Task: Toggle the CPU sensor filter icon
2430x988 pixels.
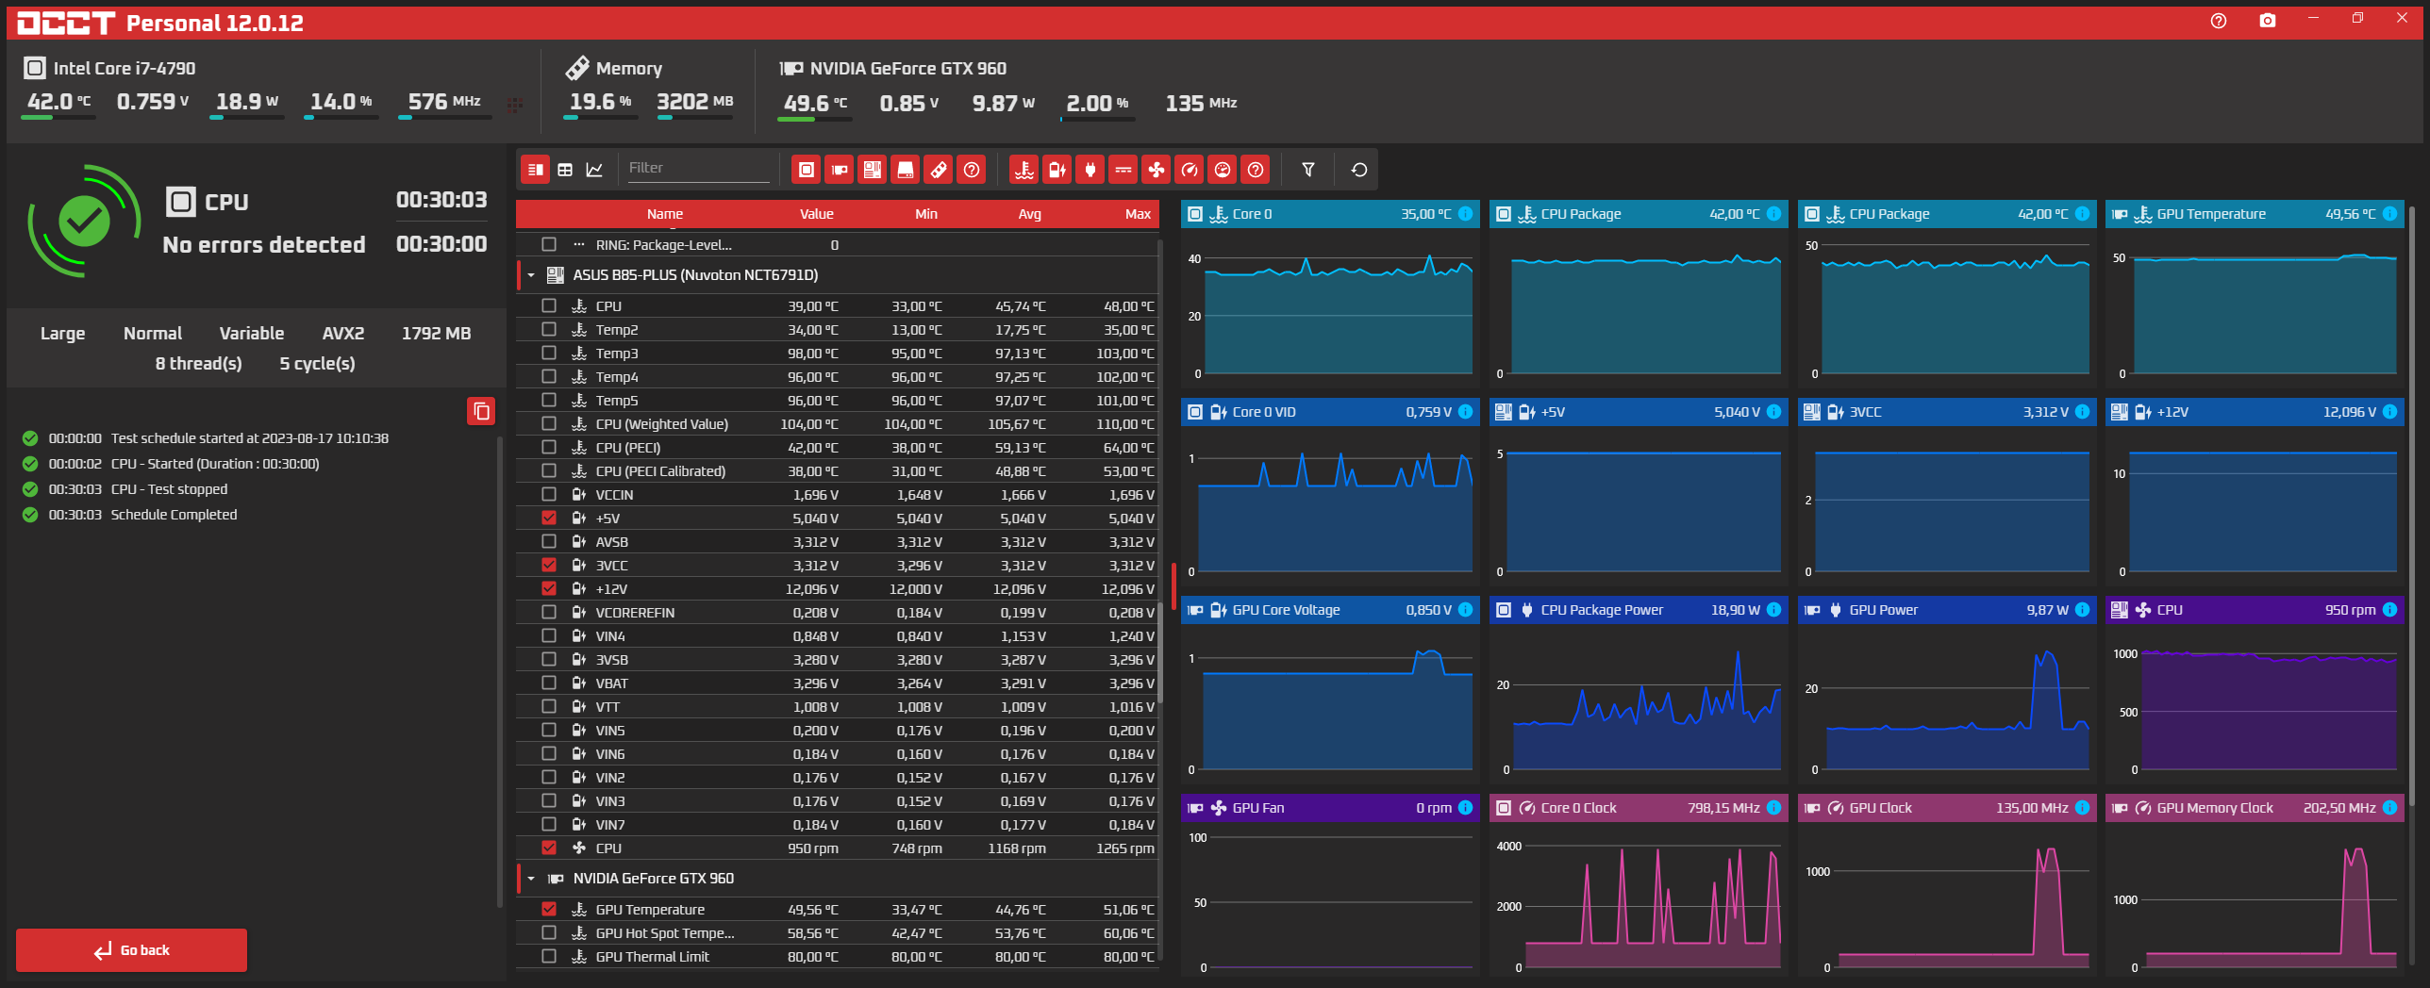Action: pyautogui.click(x=806, y=170)
